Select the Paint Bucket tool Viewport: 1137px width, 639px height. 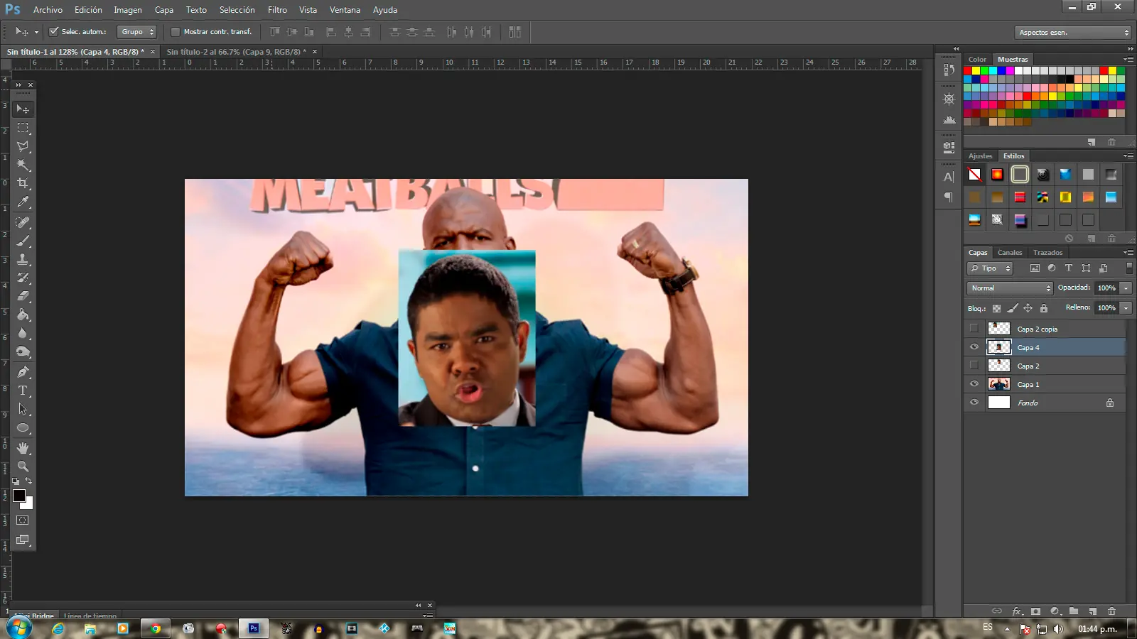[x=23, y=315]
